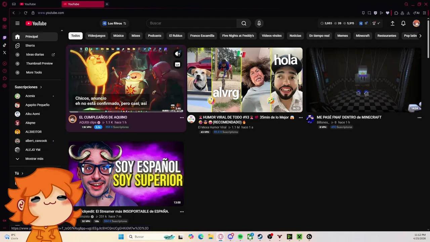Open Twitch in Opera sidebar
Viewport: 430px width, 242px height.
click(4, 38)
